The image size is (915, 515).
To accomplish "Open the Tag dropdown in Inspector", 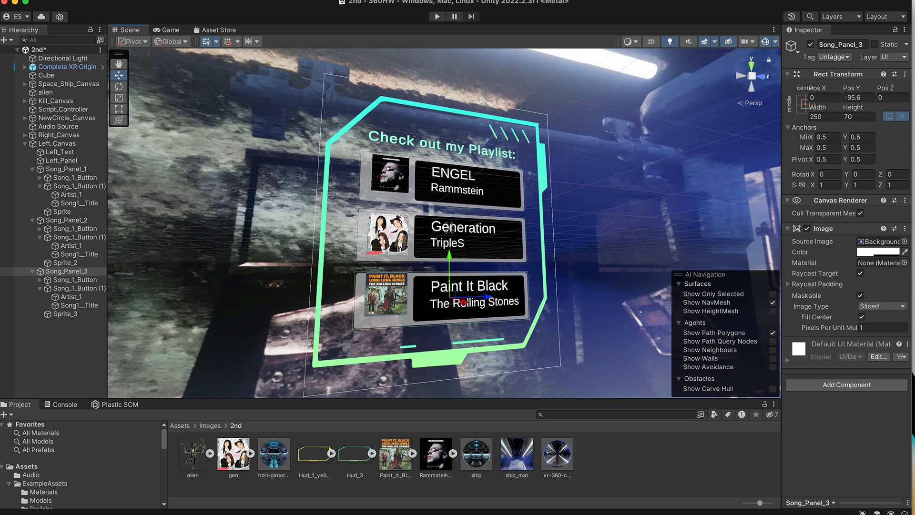I will click(834, 57).
